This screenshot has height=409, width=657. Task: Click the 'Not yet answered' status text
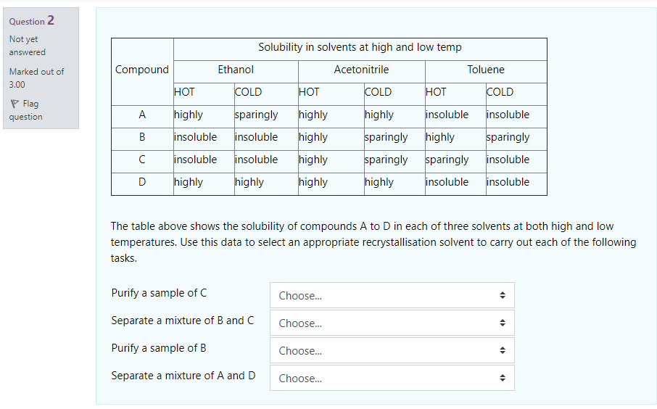click(28, 46)
